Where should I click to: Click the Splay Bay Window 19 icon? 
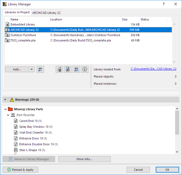click(x=16, y=127)
